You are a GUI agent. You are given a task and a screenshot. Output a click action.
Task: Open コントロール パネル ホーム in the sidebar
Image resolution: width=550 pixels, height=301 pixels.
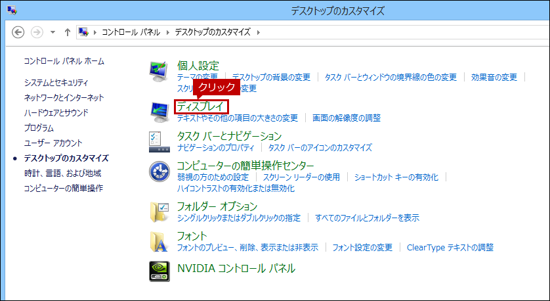click(64, 61)
